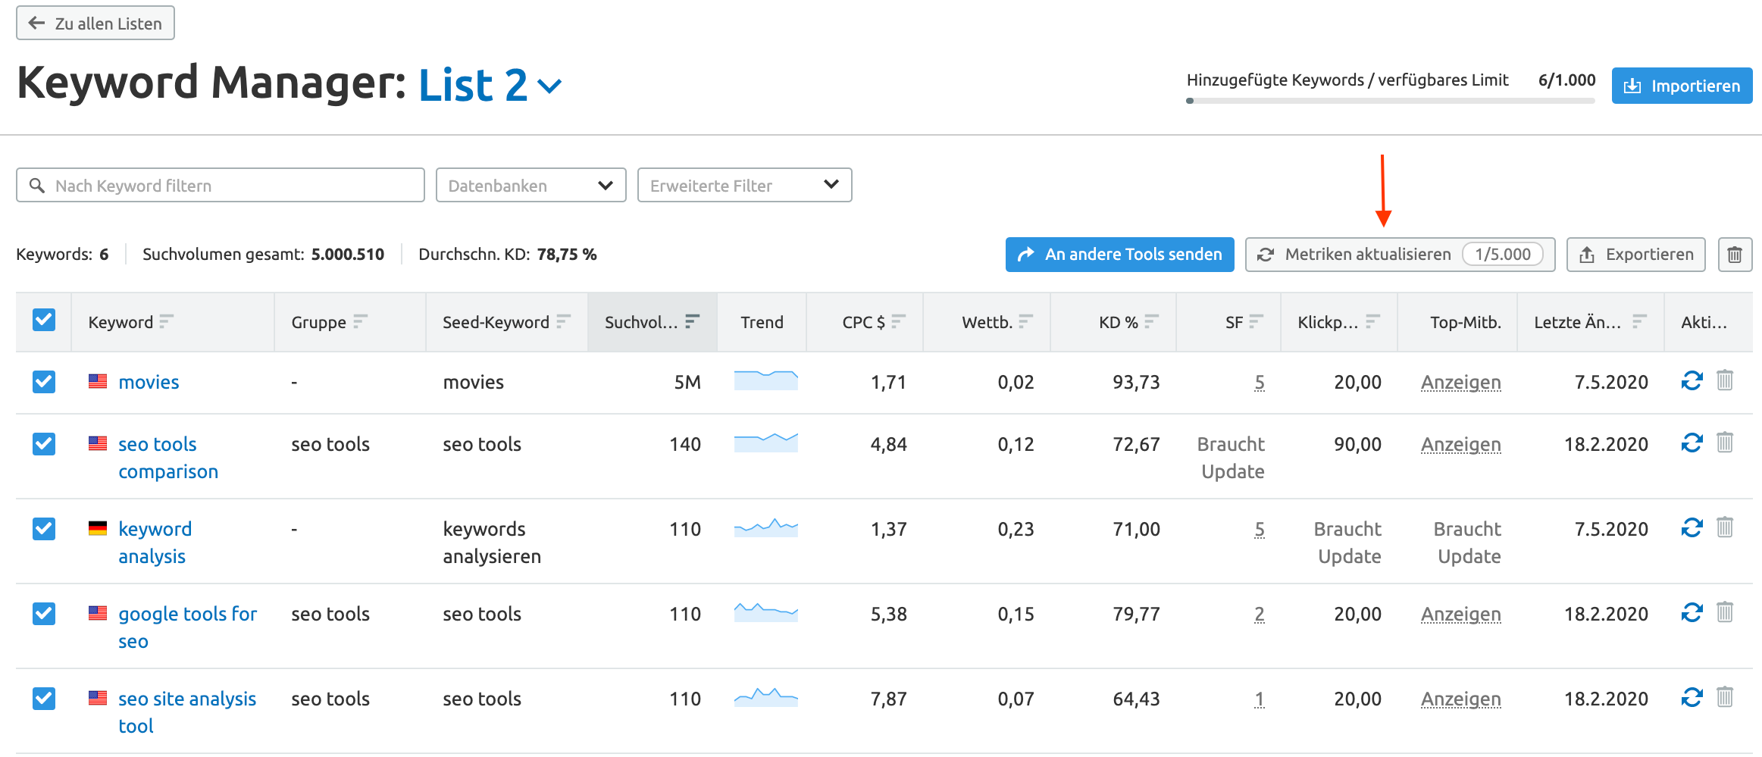Click Anzeigen in google tools for seo row

coord(1460,614)
